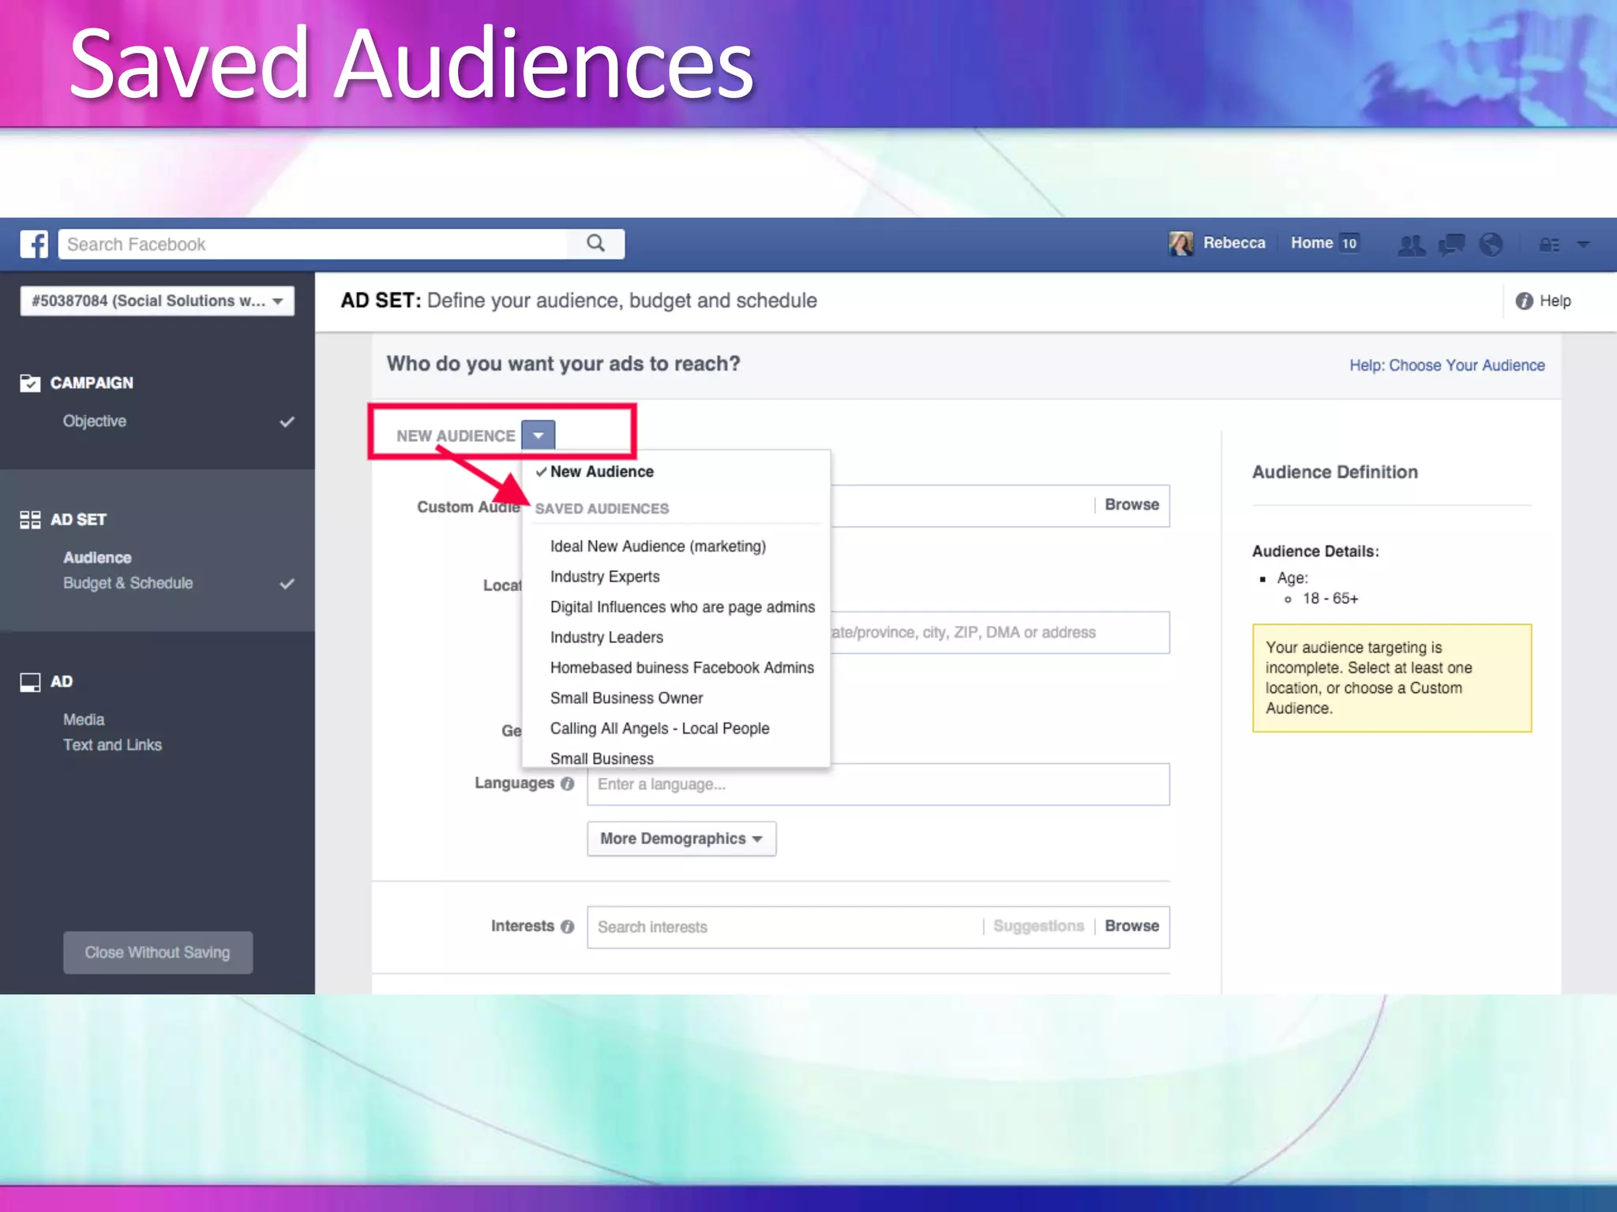Click the Languages info icon
Viewport: 1617px width, 1212px height.
568,784
